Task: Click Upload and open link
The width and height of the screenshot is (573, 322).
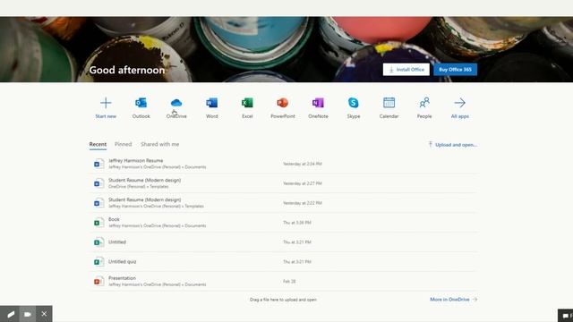Action: coord(453,145)
